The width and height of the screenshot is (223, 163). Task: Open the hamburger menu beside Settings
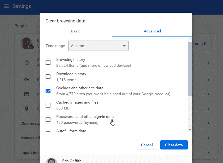7,6
